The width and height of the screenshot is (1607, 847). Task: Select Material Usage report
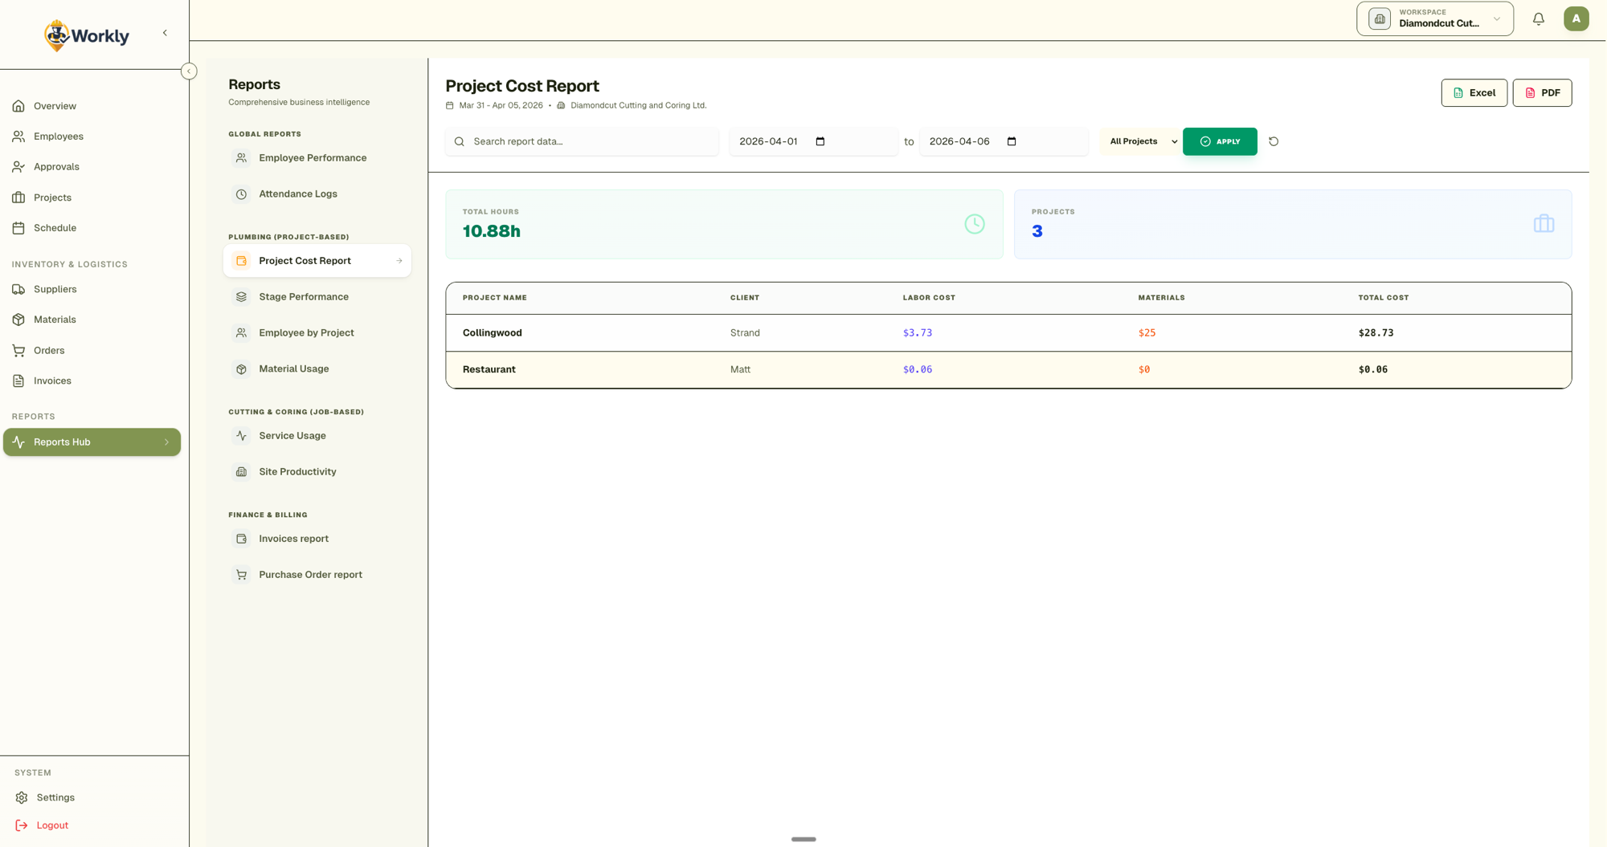[x=293, y=369]
